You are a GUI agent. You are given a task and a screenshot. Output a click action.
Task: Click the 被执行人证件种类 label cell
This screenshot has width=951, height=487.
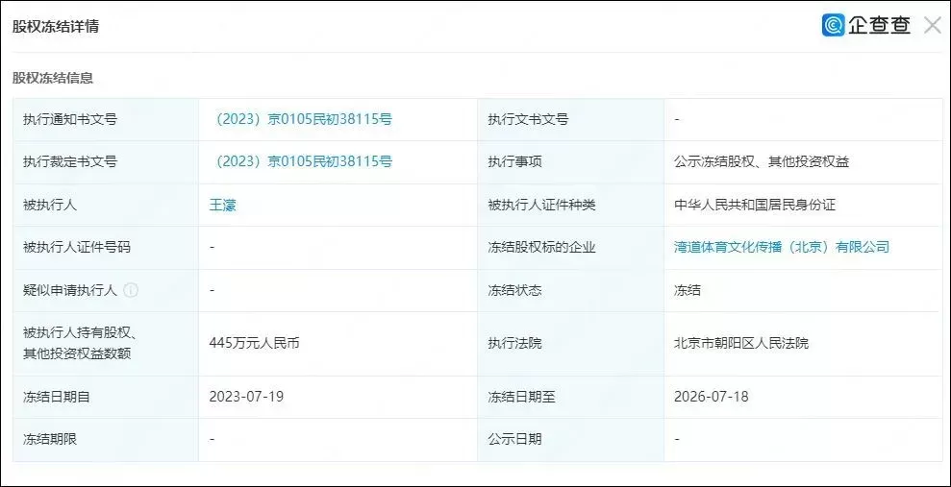pyautogui.click(x=571, y=205)
